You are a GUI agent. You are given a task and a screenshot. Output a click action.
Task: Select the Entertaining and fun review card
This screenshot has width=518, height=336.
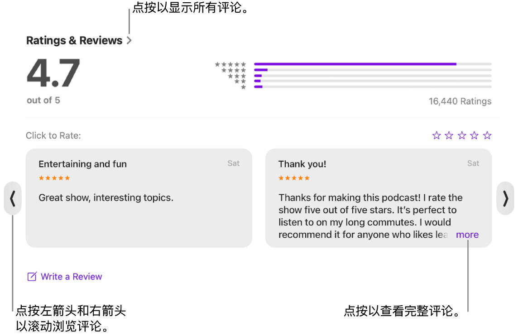(x=139, y=198)
